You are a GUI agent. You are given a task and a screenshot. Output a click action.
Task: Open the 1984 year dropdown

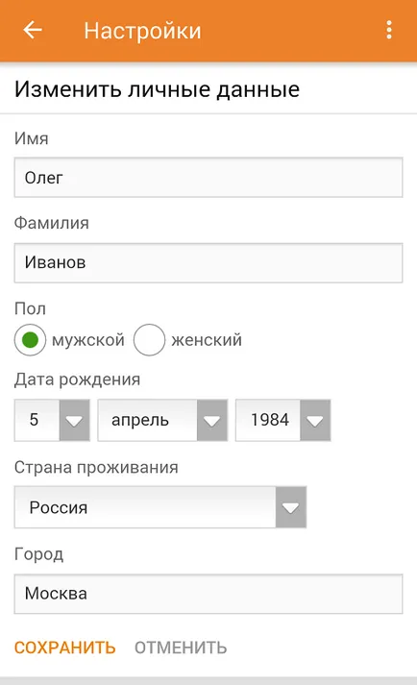coord(282,420)
